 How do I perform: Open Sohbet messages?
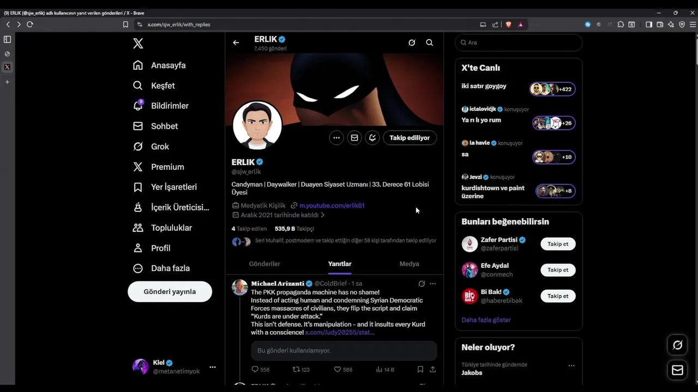click(155, 126)
